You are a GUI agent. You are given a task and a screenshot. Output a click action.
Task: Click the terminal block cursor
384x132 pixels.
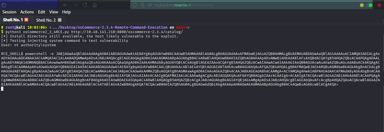coord(2,89)
